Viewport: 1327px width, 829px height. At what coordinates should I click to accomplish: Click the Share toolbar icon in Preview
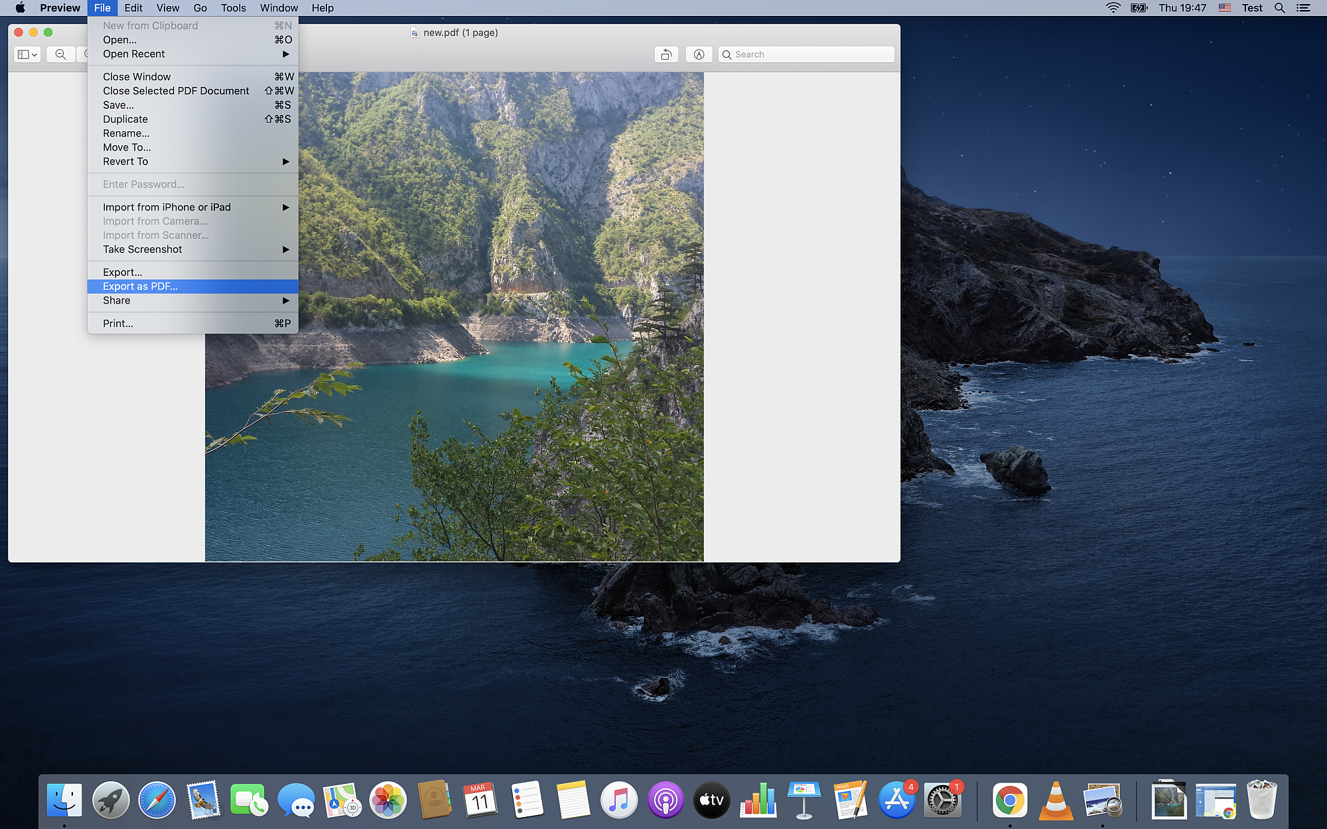[666, 54]
